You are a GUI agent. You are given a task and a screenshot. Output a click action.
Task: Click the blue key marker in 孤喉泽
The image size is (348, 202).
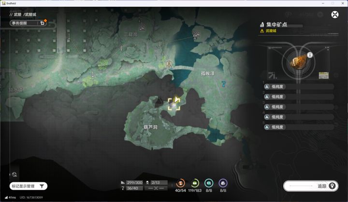pyautogui.click(x=223, y=83)
